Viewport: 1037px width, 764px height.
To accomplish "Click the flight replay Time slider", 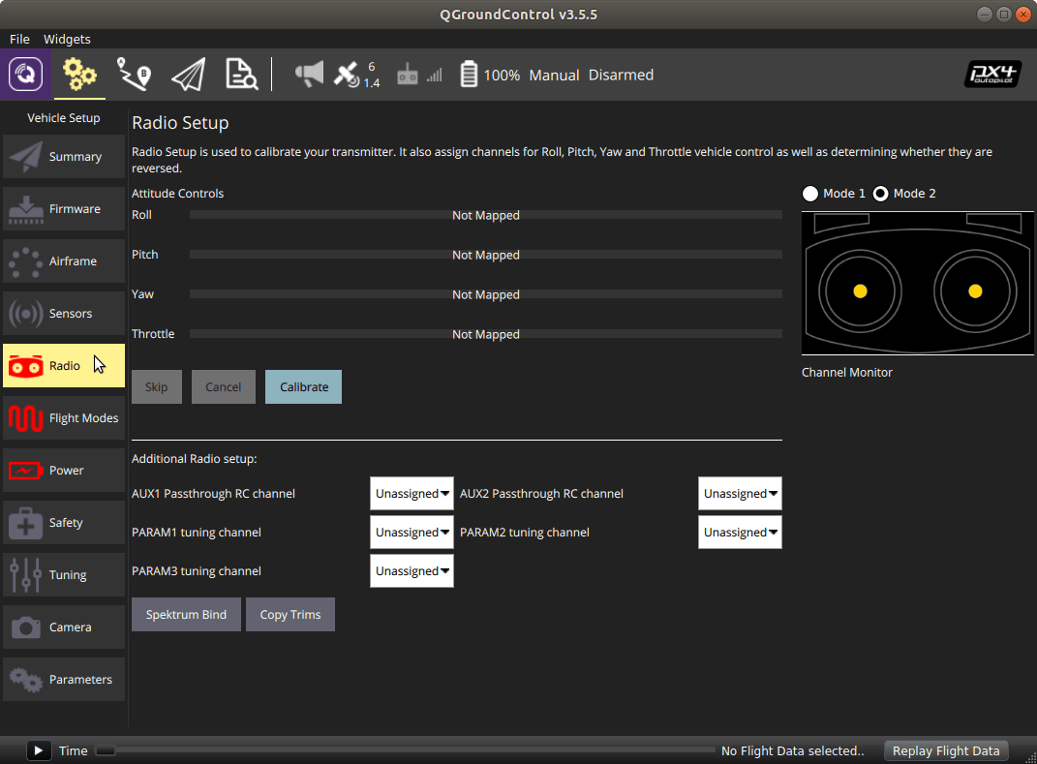I will coord(406,750).
